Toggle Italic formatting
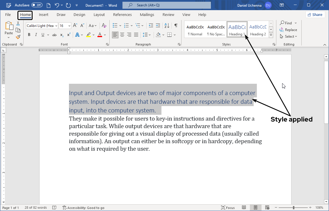Image resolution: width=329 pixels, height=211 pixels. coord(36,35)
